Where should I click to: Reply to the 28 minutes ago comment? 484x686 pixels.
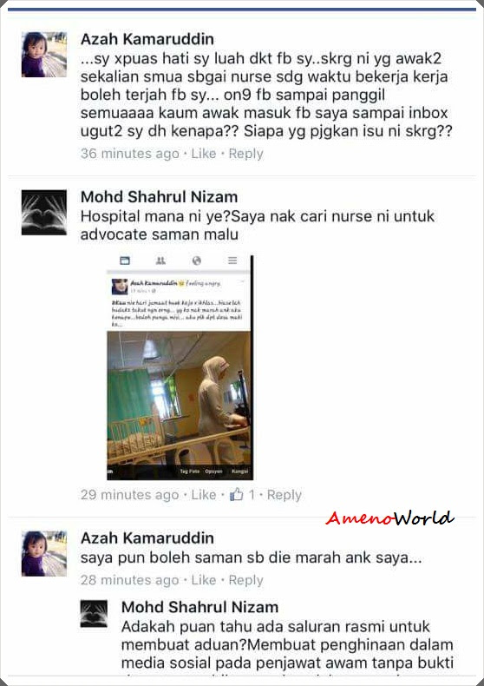(246, 580)
